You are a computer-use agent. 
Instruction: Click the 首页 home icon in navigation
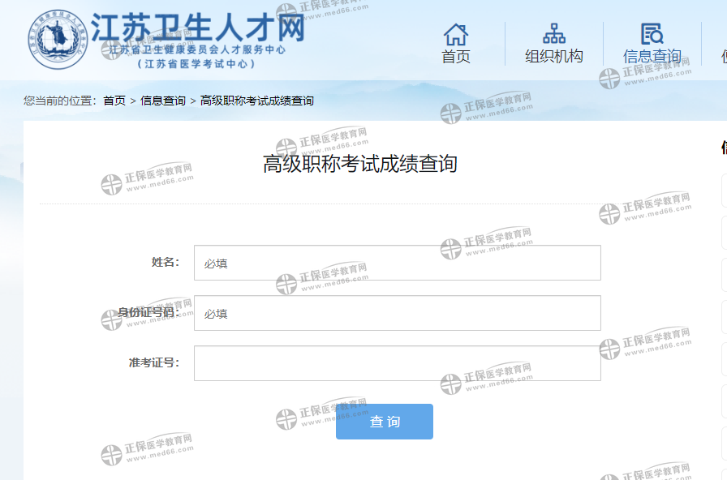[456, 36]
